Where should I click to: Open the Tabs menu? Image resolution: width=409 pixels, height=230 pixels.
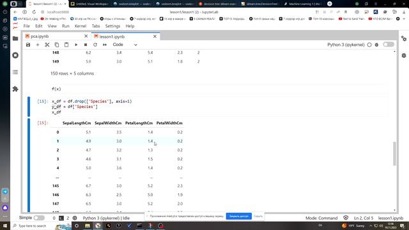pyautogui.click(x=96, y=26)
